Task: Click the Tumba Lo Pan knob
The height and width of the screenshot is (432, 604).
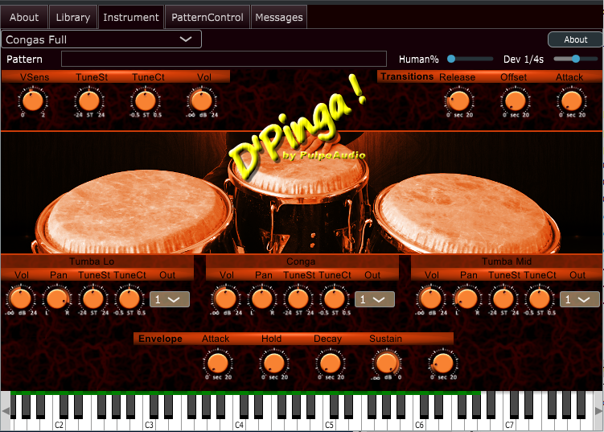Action: pyautogui.click(x=57, y=298)
